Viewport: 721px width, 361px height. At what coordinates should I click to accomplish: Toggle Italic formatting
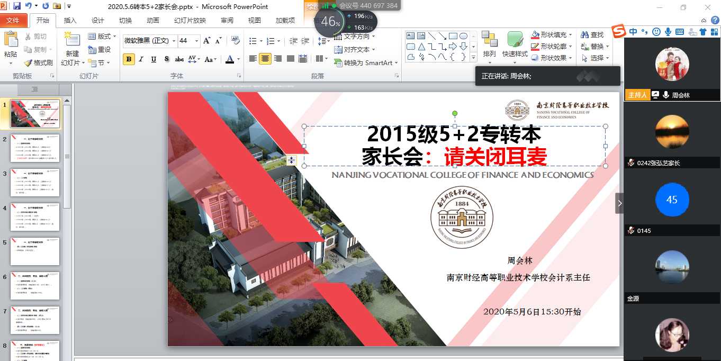tap(141, 59)
